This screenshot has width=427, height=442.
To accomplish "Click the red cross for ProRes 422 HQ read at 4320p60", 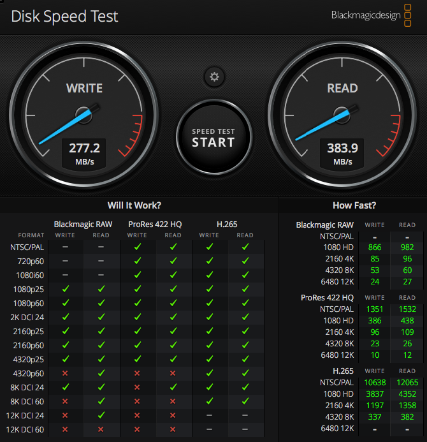I will pos(173,373).
